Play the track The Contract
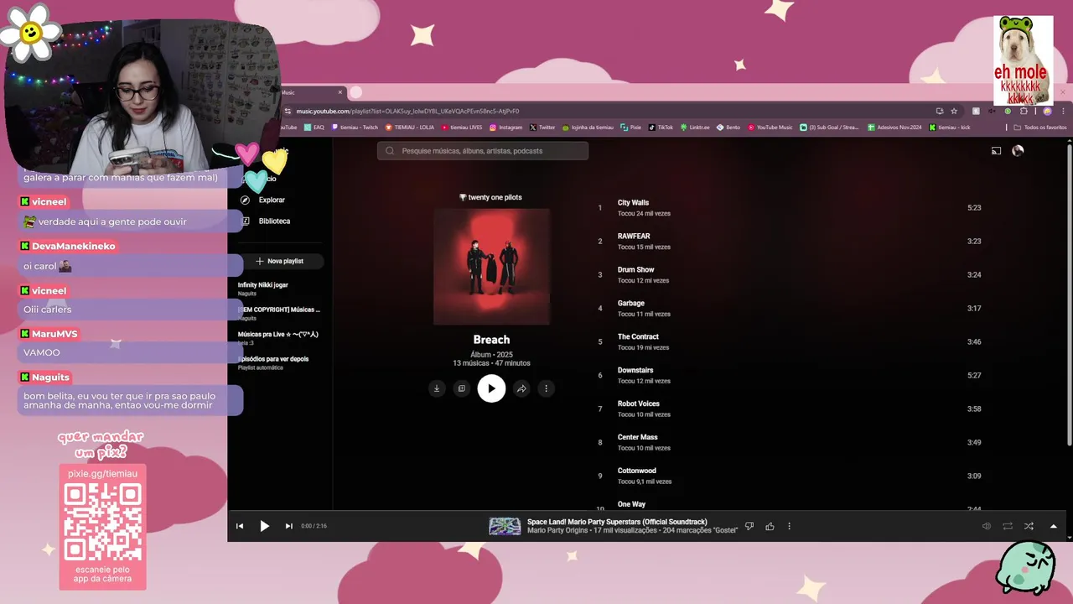This screenshot has width=1073, height=604. click(x=638, y=336)
